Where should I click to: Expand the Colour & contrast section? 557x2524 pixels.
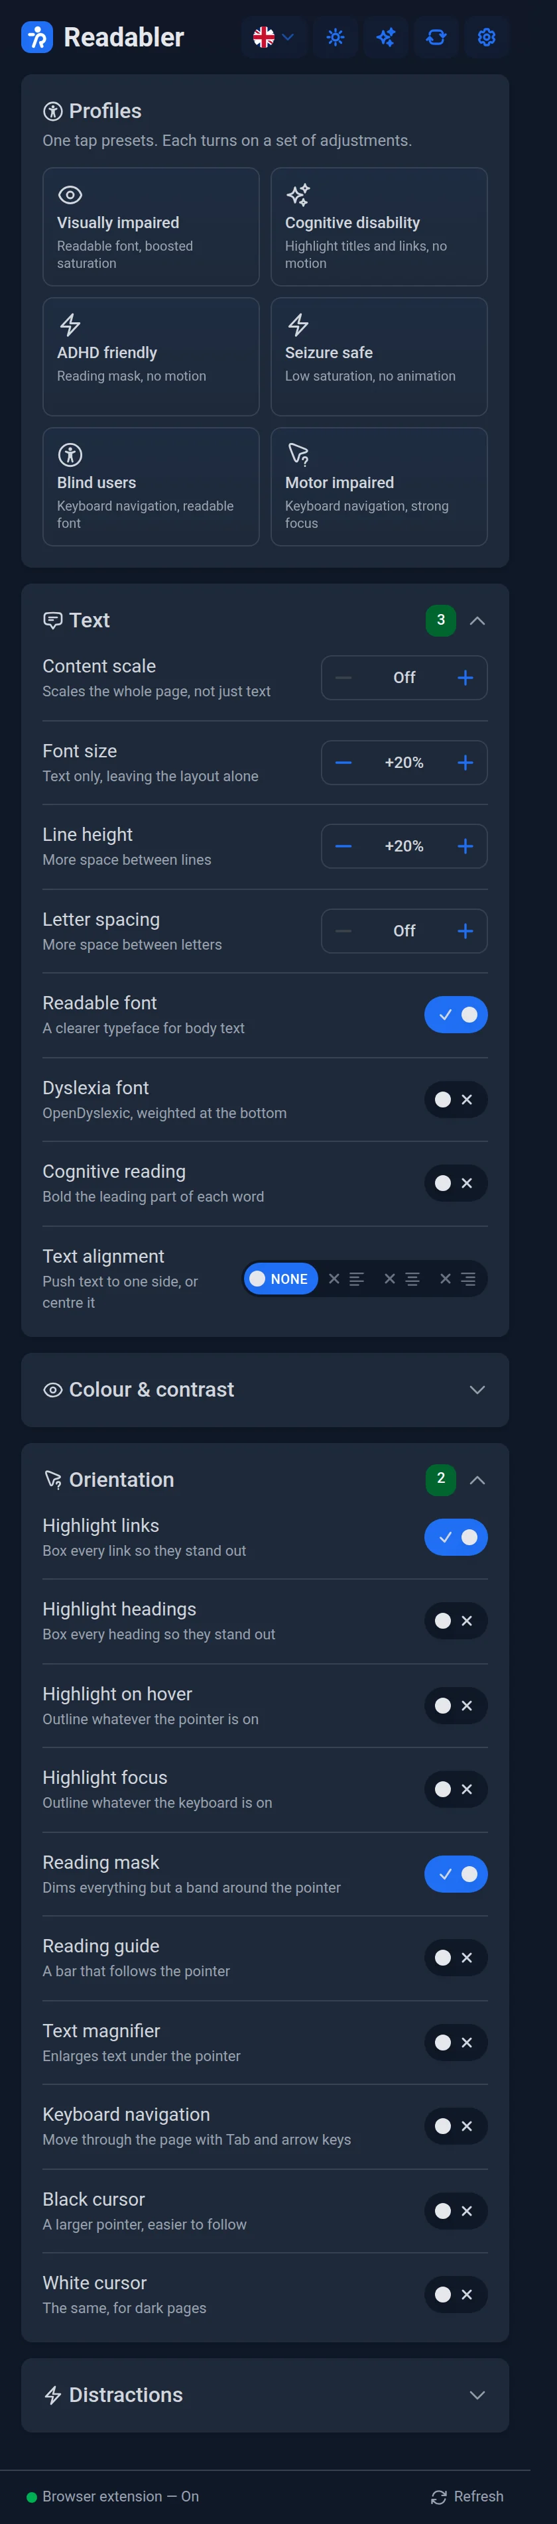point(265,1389)
